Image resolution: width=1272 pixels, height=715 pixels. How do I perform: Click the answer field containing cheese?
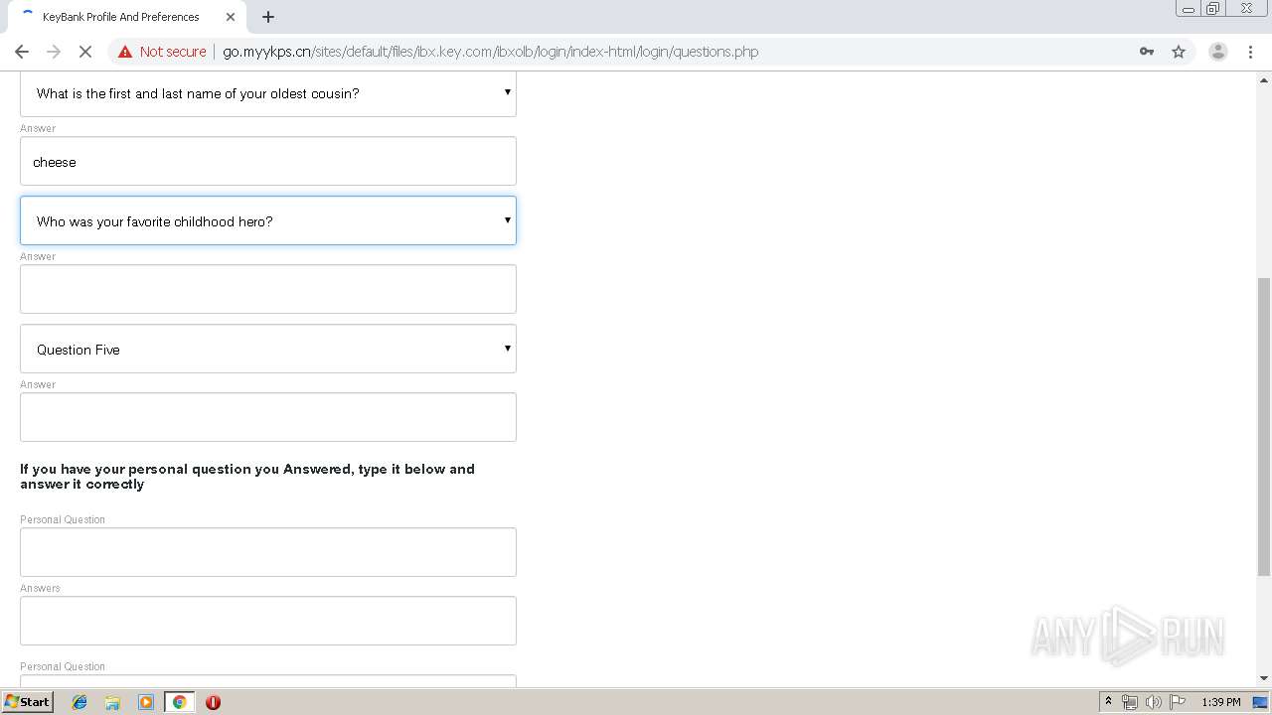[268, 161]
